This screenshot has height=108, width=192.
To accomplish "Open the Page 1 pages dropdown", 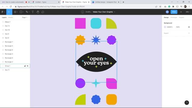I will (x=25, y=17).
